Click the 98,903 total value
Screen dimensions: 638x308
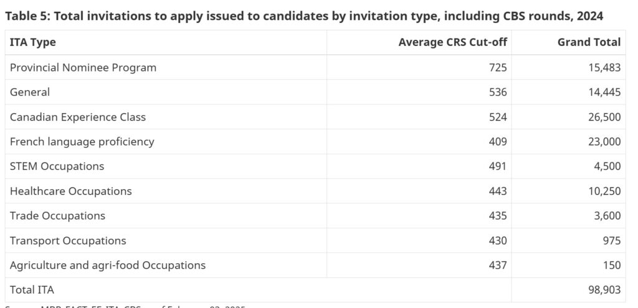coord(604,289)
